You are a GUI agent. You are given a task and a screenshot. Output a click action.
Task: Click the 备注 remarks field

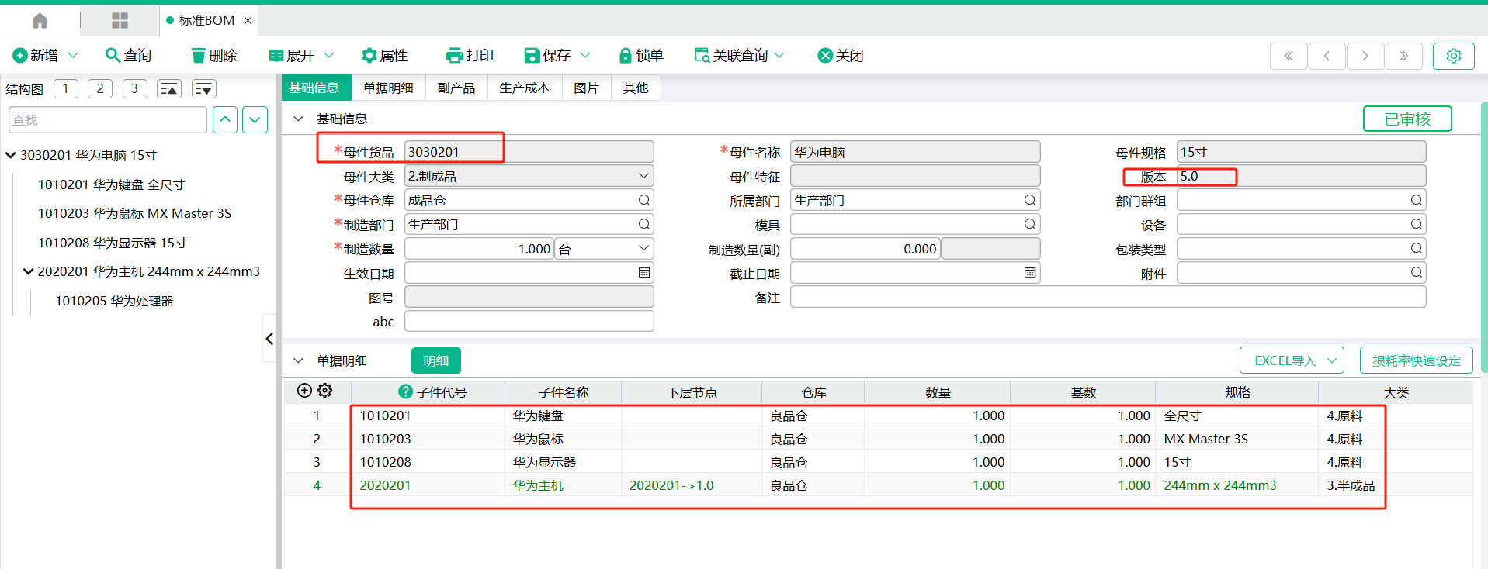coord(1108,297)
